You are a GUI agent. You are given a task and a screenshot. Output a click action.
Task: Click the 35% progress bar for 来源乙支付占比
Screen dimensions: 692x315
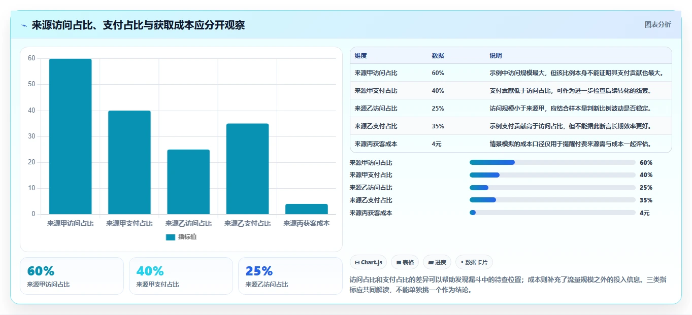(552, 200)
